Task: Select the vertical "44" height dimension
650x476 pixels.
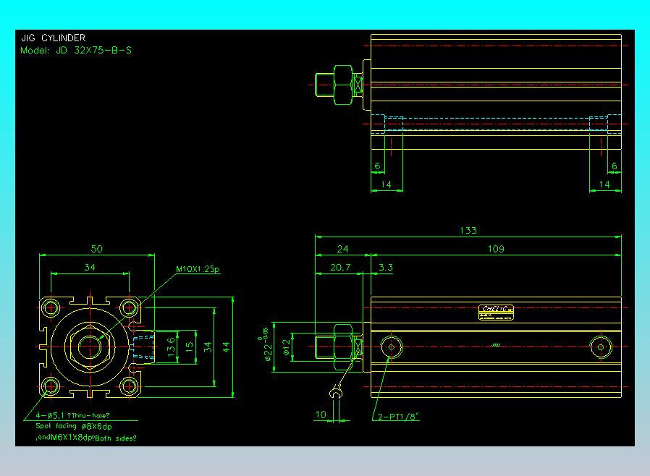Action: pos(227,347)
